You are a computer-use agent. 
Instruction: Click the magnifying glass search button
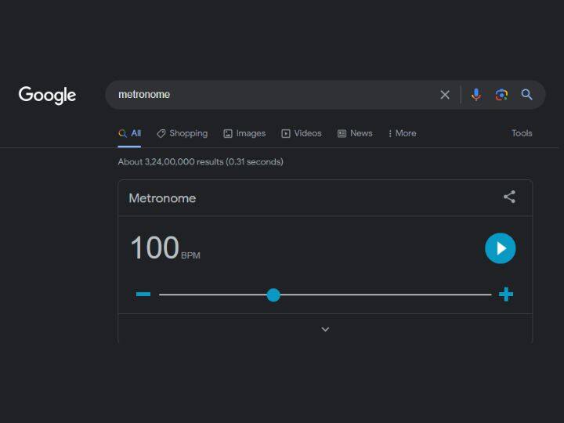(526, 95)
